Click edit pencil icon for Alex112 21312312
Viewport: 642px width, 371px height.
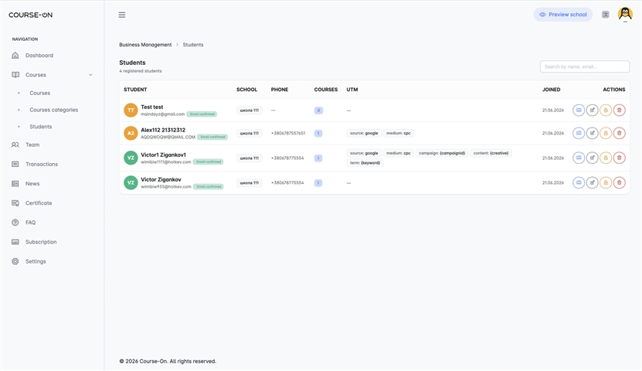click(592, 133)
